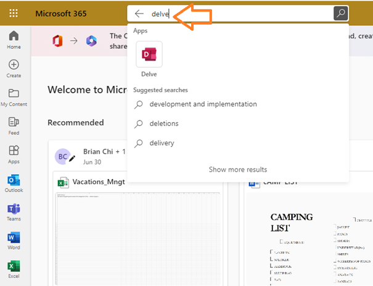Launch Excel from the sidebar
Screen dimensions: 373x286
(x=14, y=269)
